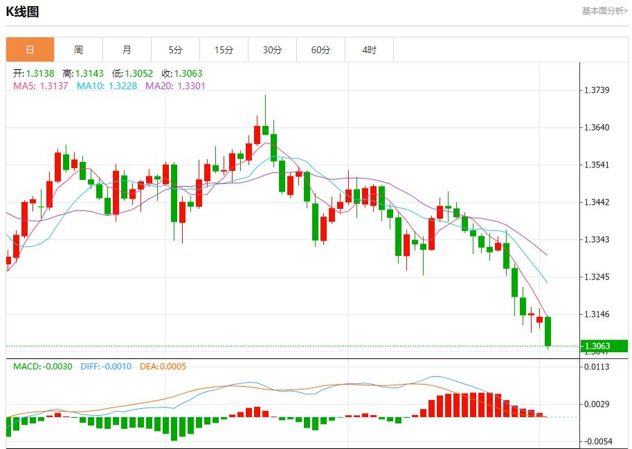Viewport: 632px width, 449px height.
Task: Choose the 30分 timeframe tab
Action: pos(272,50)
